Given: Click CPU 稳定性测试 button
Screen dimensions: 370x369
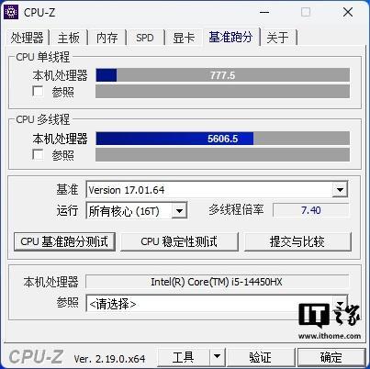Looking at the screenshot, I should tap(179, 241).
